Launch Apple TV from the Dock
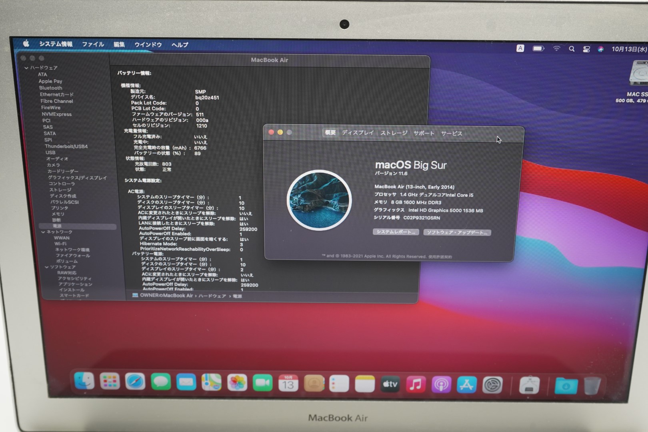This screenshot has width=648, height=432. tap(390, 384)
